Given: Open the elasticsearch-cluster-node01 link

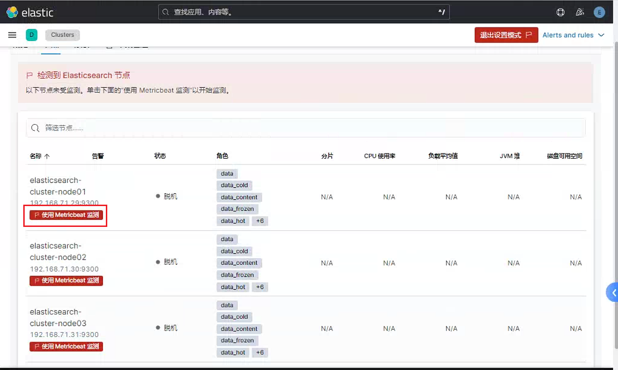Looking at the screenshot, I should click(x=58, y=186).
